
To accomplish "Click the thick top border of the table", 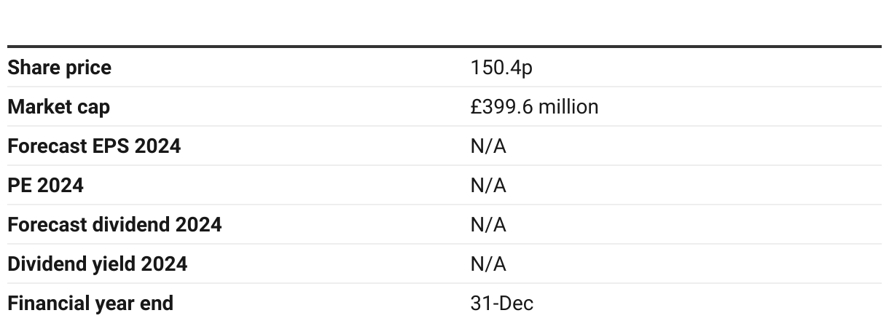I will [x=444, y=47].
